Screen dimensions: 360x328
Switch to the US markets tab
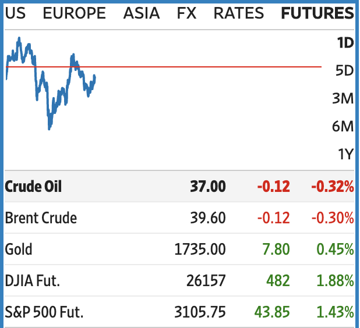click(x=15, y=13)
